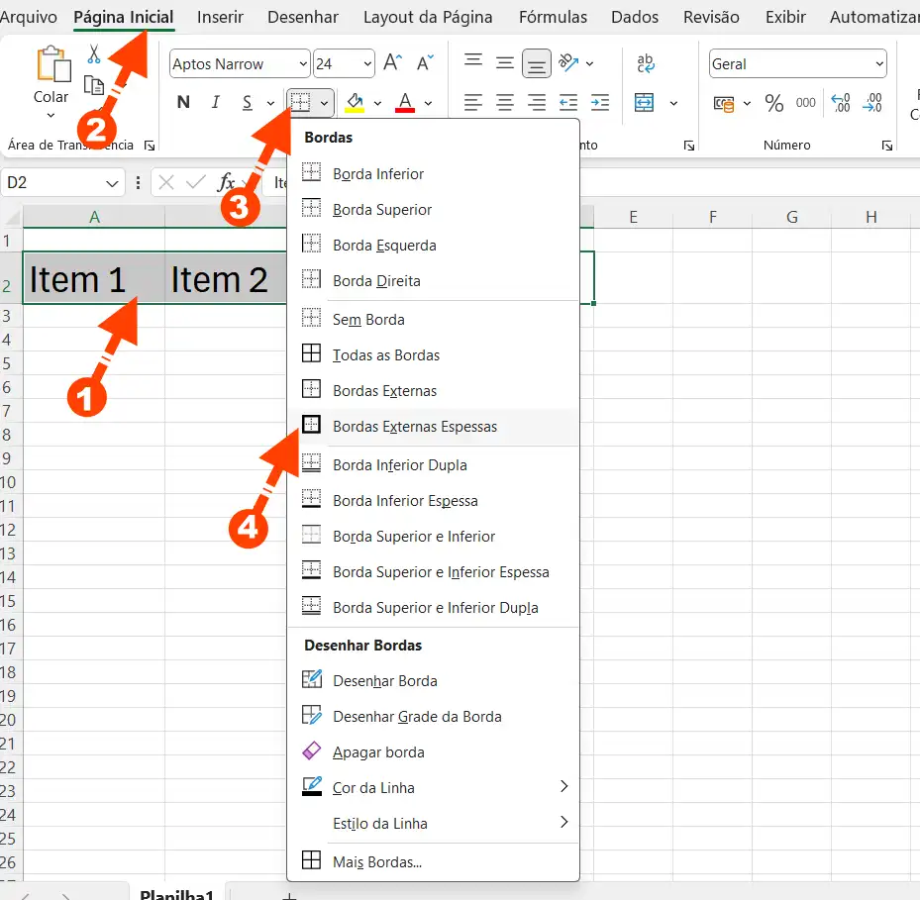Image resolution: width=920 pixels, height=900 pixels.
Task: Click the Increase Font Size icon
Action: [392, 64]
